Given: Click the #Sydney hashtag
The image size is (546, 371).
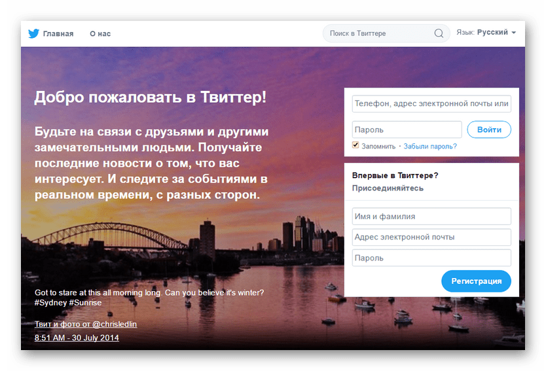Looking at the screenshot, I should [50, 303].
